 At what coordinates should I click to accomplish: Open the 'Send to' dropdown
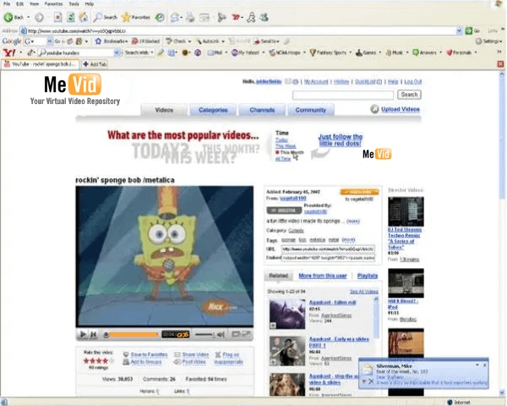pyautogui.click(x=267, y=41)
